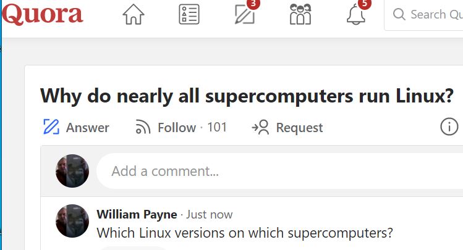Click the Follow feed-signal icon

click(x=143, y=127)
